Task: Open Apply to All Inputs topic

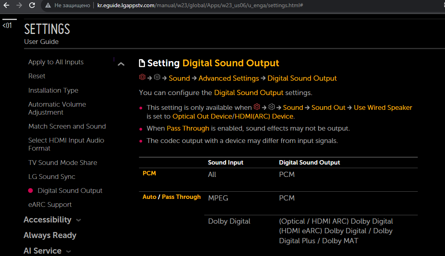Action: click(56, 62)
